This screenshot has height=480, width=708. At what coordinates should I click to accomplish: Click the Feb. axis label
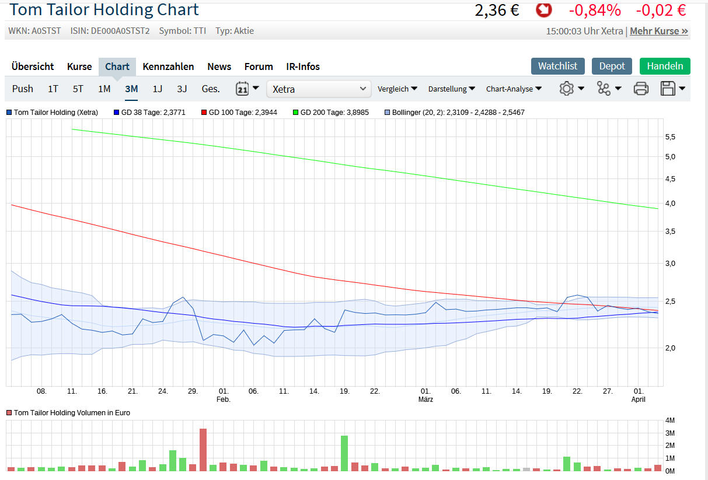tap(224, 400)
